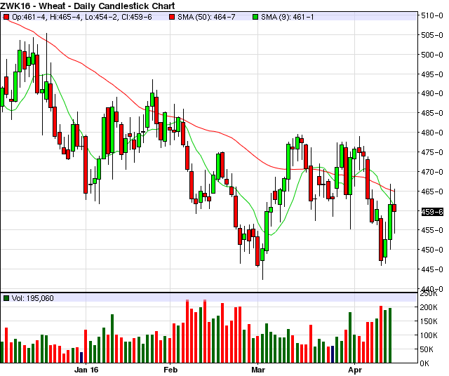Screen dimensions: 449x376
Task: Click the 'Mar' date axis label
Action: [x=258, y=370]
